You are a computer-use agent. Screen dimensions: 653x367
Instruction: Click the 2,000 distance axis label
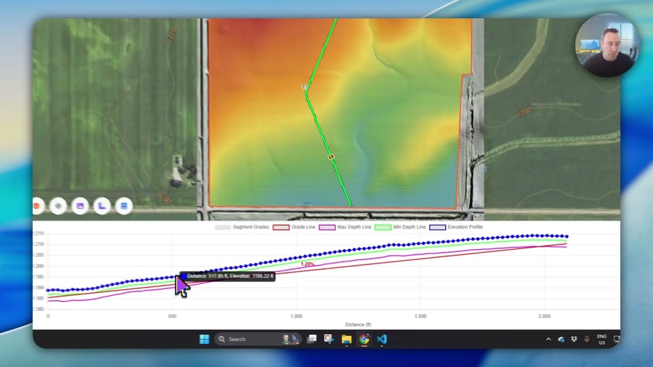point(544,317)
